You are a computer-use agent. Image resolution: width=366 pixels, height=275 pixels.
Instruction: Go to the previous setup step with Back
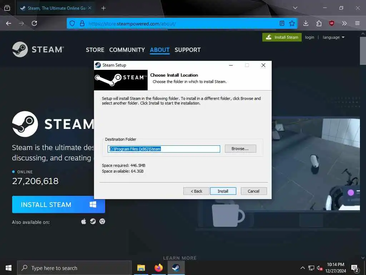[196, 191]
